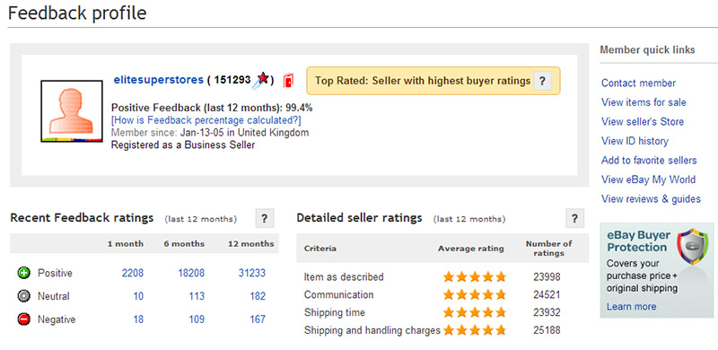Click the gray Neutral feedback icon

click(24, 296)
